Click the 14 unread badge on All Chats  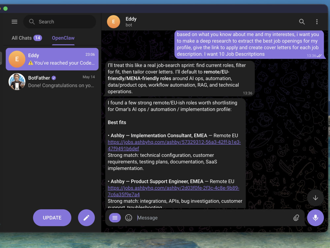pos(38,38)
